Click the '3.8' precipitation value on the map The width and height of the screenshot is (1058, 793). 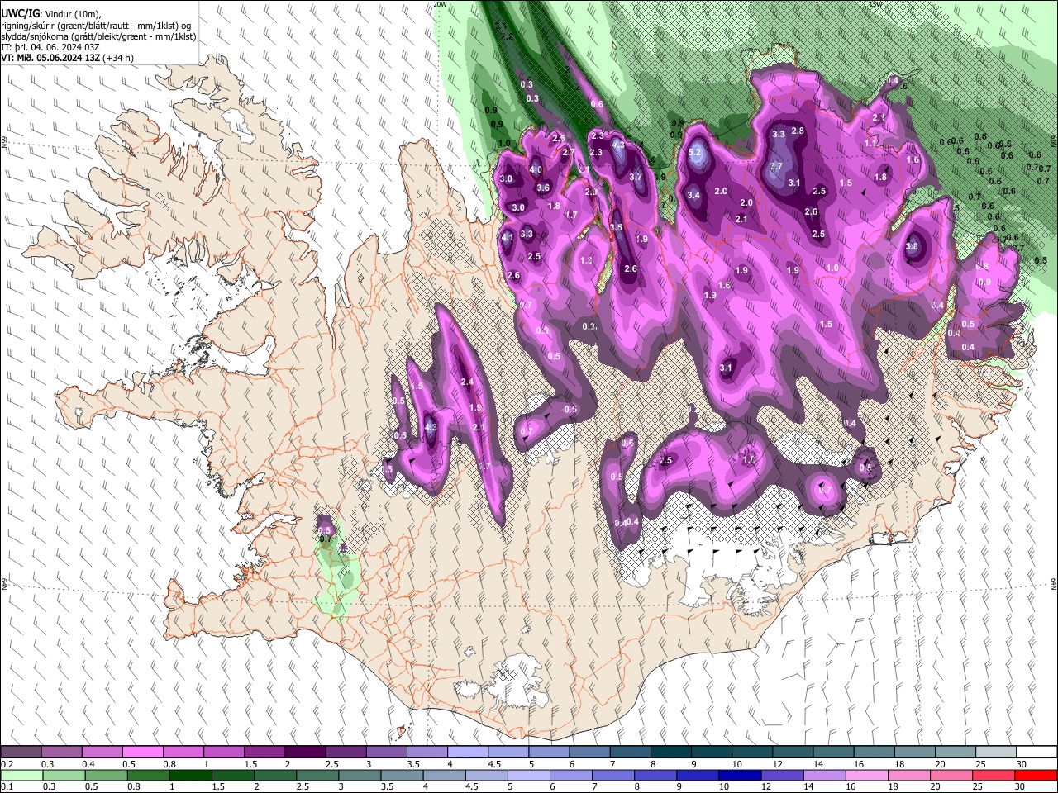912,246
